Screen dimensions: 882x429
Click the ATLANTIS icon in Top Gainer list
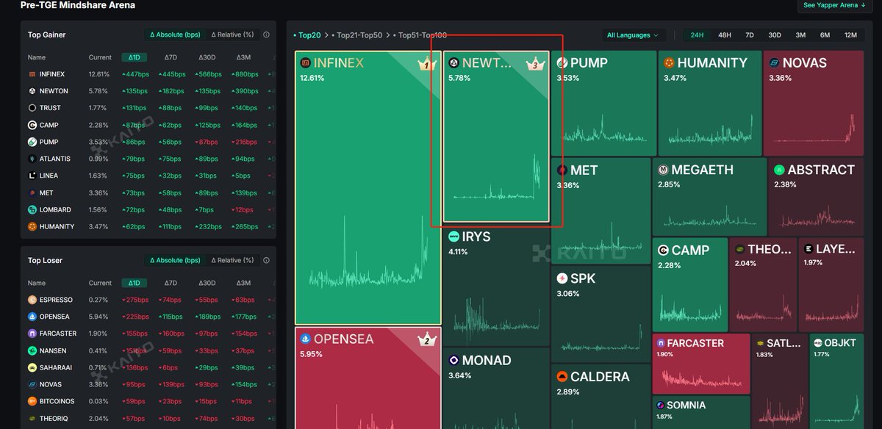click(32, 159)
